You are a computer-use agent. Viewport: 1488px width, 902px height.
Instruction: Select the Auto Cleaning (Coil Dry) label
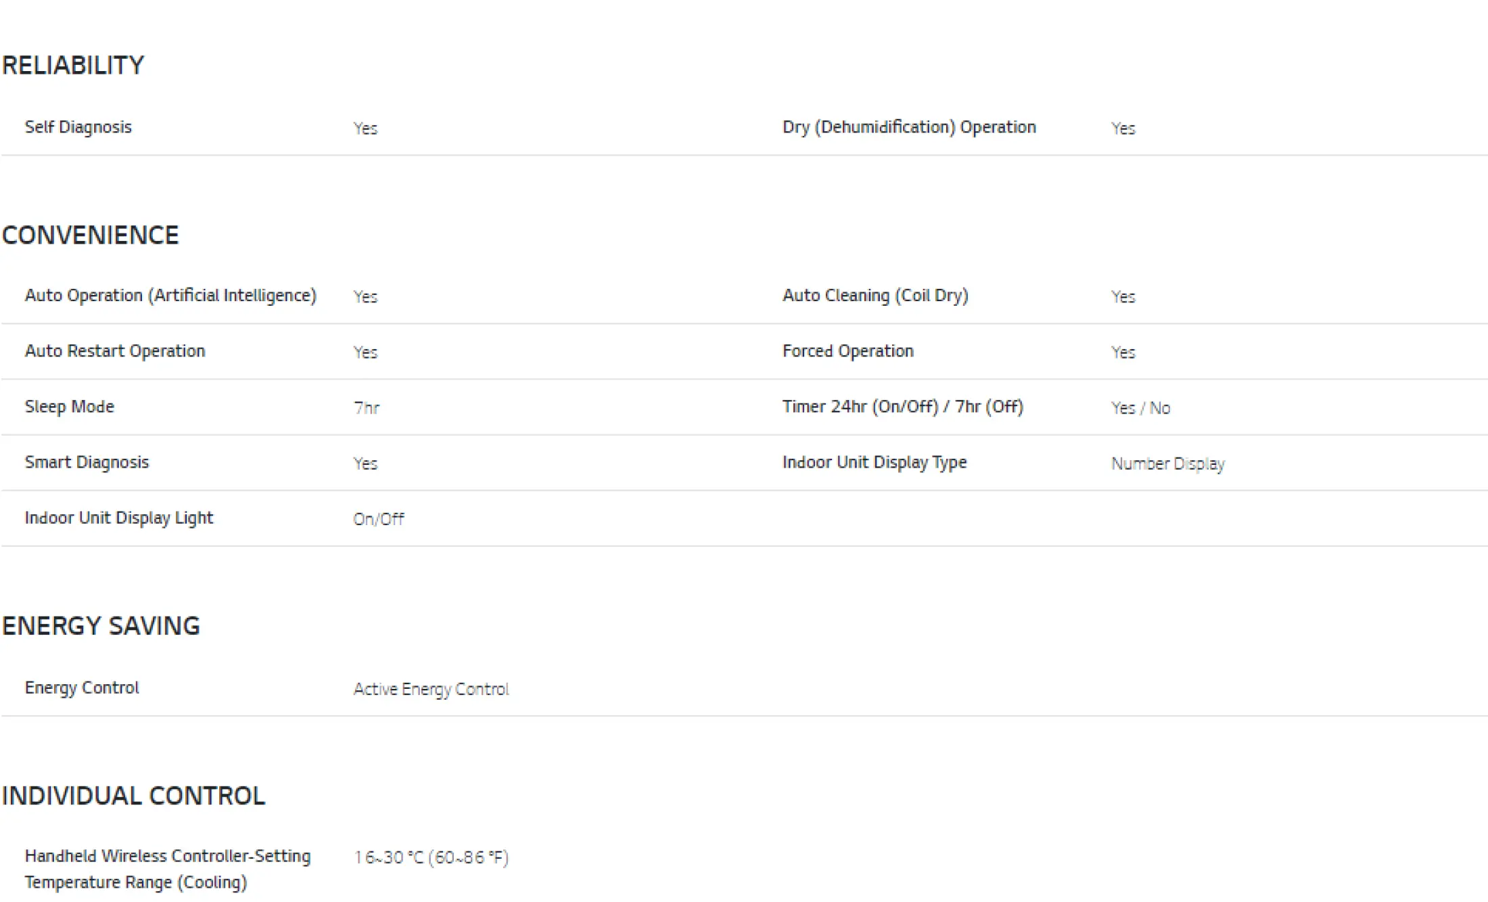[x=875, y=296]
